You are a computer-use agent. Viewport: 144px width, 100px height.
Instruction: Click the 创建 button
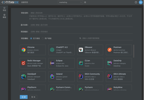tap(24, 97)
